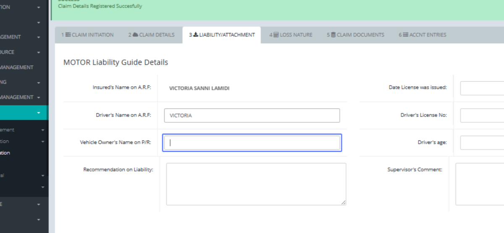Image resolution: width=504 pixels, height=233 pixels.
Task: Focus the Vehicle Owner's Name on P/R field
Action: tap(252, 143)
